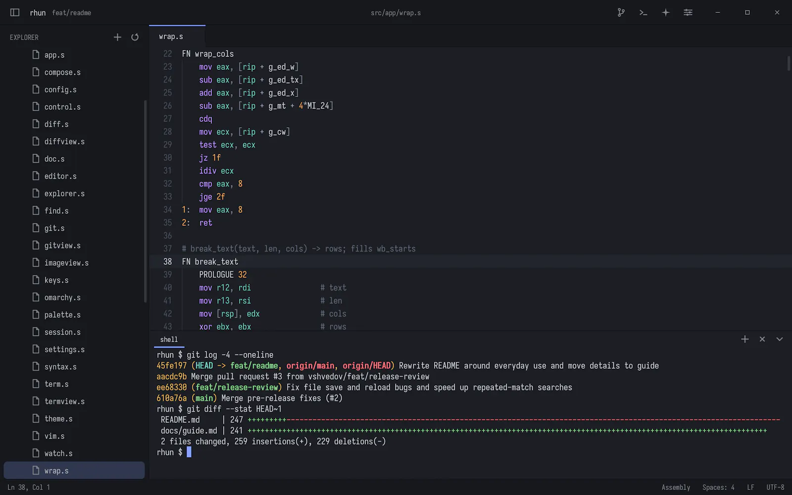
Task: Open gitview.s from the Explorer
Action: (74, 246)
